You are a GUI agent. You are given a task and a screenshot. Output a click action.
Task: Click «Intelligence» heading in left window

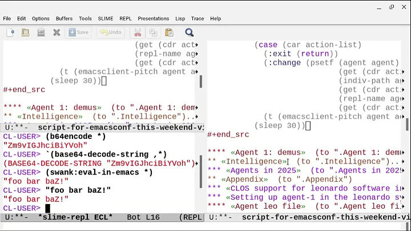pos(50,117)
